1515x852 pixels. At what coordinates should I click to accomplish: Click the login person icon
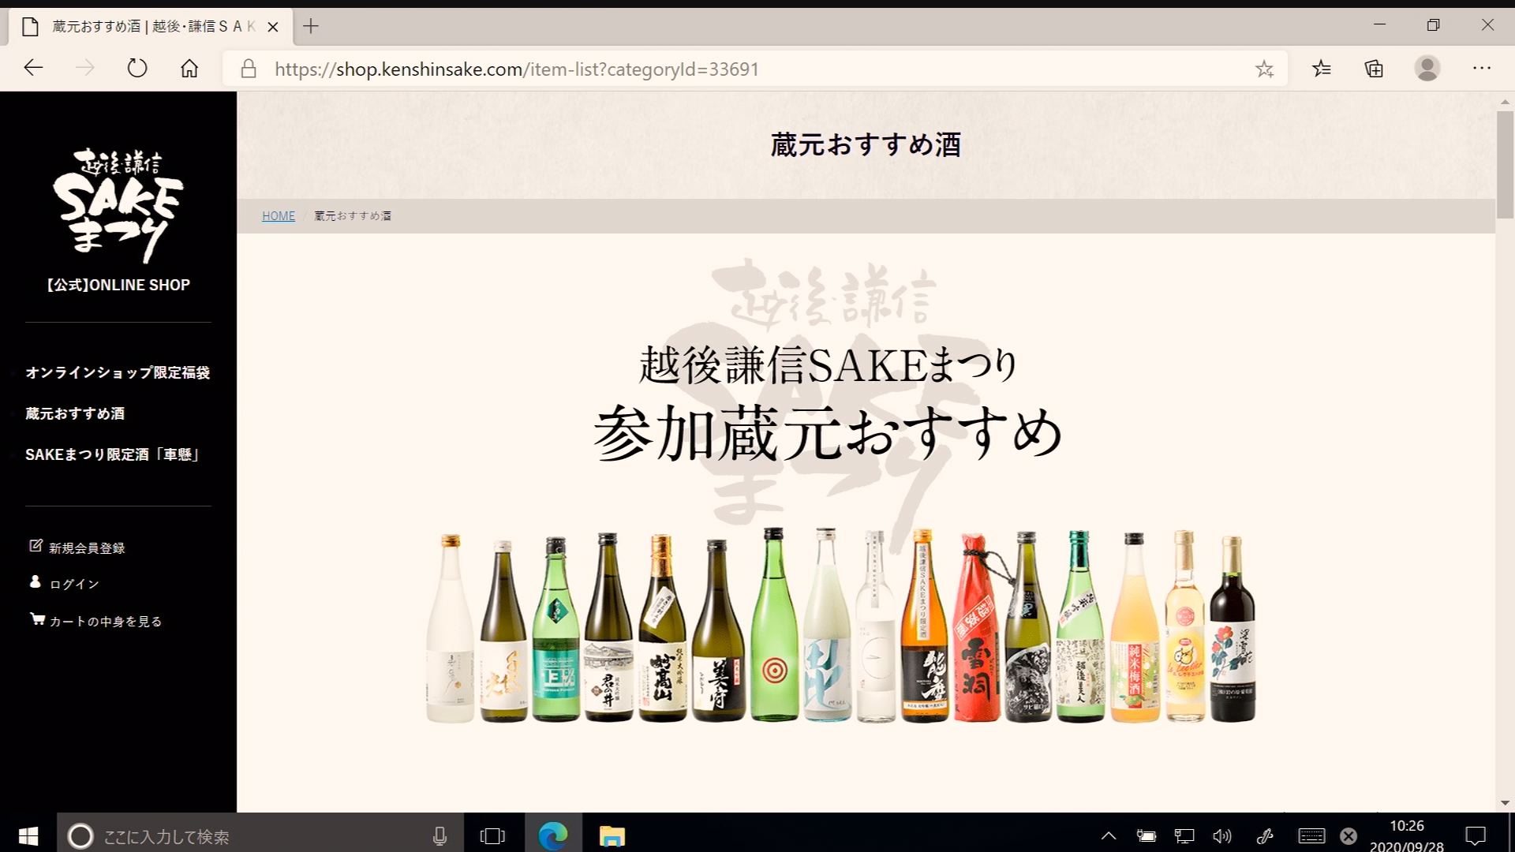click(x=35, y=581)
